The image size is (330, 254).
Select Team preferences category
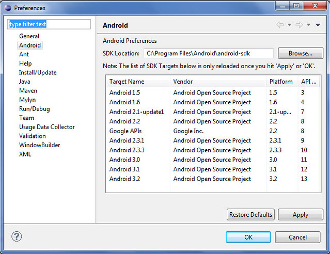pyautogui.click(x=26, y=118)
